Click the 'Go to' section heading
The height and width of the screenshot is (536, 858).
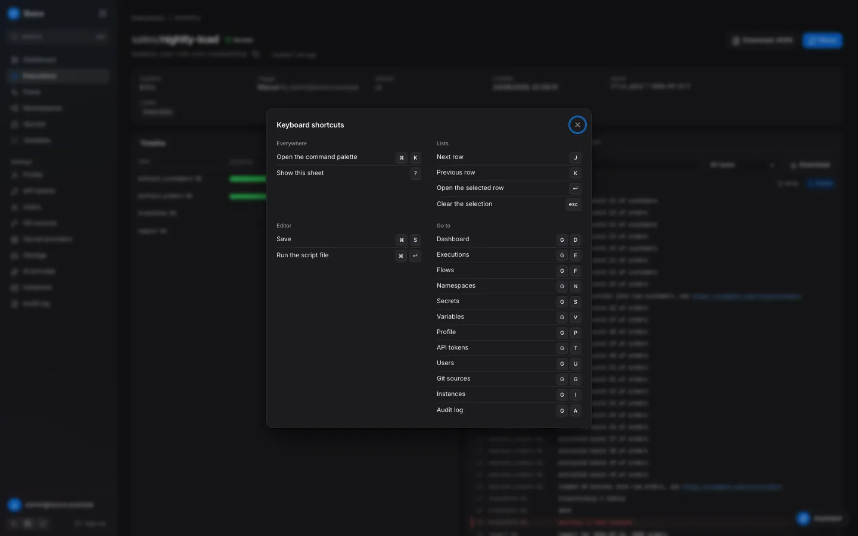click(443, 226)
